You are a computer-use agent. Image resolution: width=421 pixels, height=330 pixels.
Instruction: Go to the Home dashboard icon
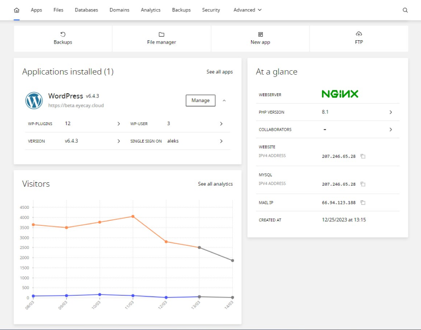16,10
